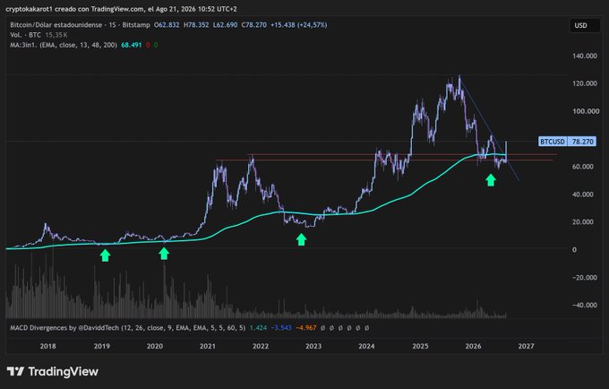
Task: Click the low value L62.690
Action: (x=226, y=25)
